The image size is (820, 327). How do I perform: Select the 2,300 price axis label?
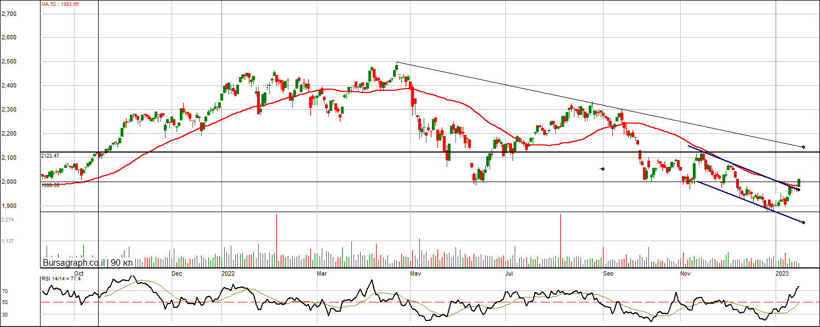(9, 110)
